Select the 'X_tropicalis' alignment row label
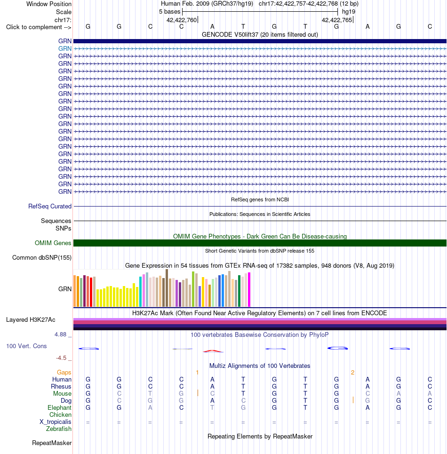The image size is (447, 454). 56,422
